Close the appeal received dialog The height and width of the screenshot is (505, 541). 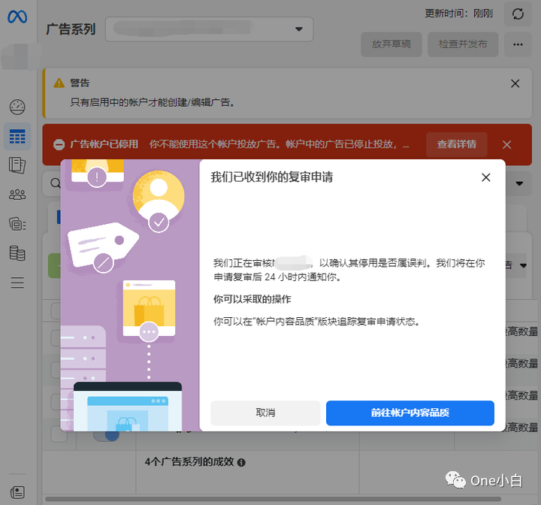(486, 177)
